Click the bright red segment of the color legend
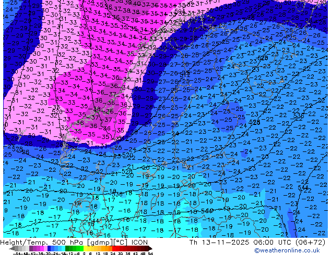Viewport: 331px width, 255px height. 114,248
